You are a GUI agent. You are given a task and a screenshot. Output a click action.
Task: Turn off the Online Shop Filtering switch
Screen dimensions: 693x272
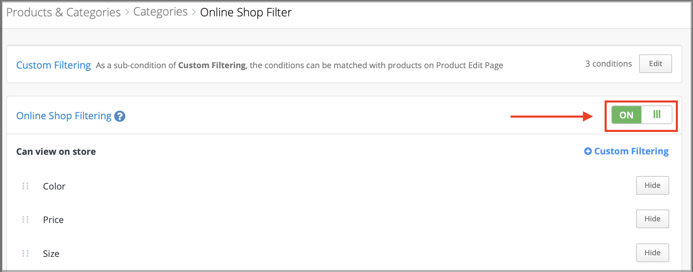pyautogui.click(x=641, y=115)
